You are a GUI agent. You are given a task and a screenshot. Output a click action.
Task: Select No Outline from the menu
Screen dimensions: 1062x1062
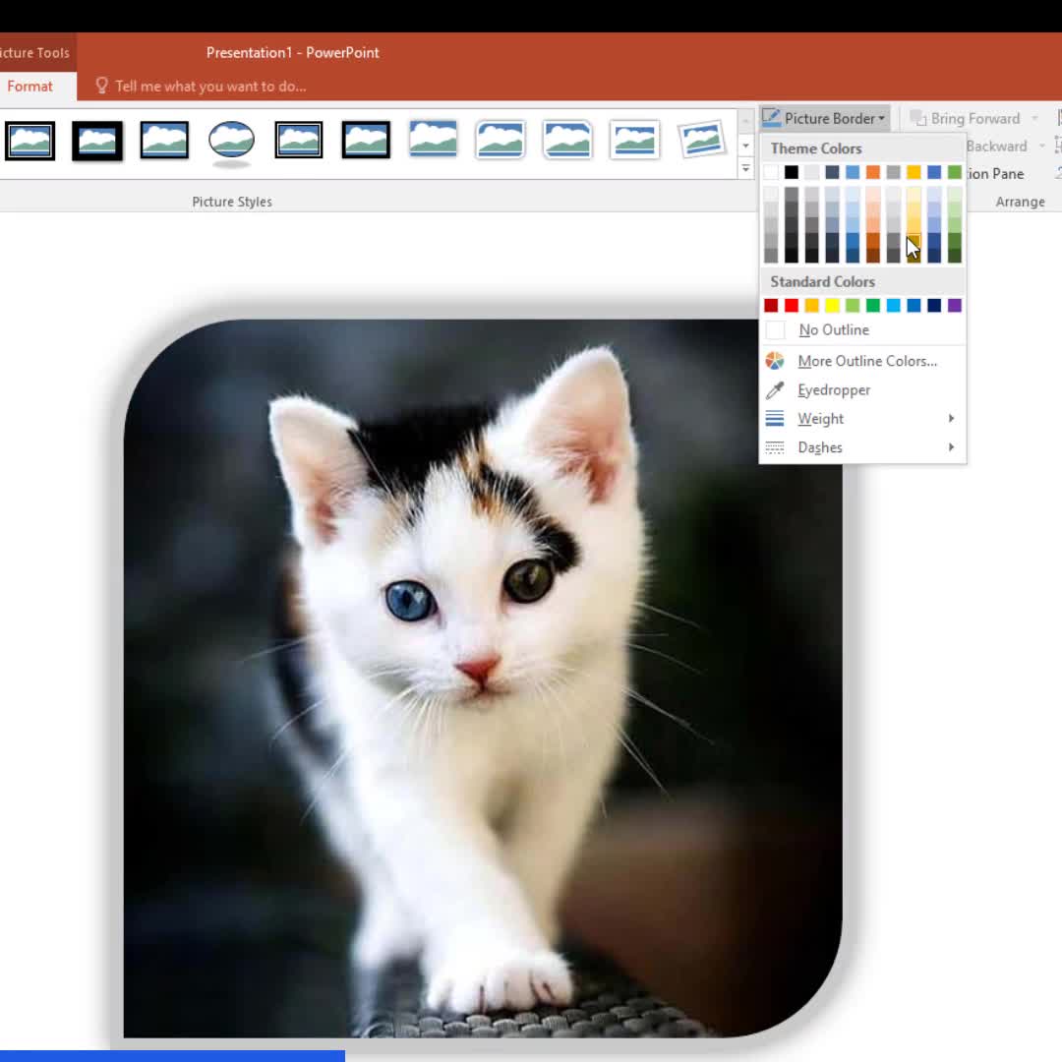pos(833,330)
